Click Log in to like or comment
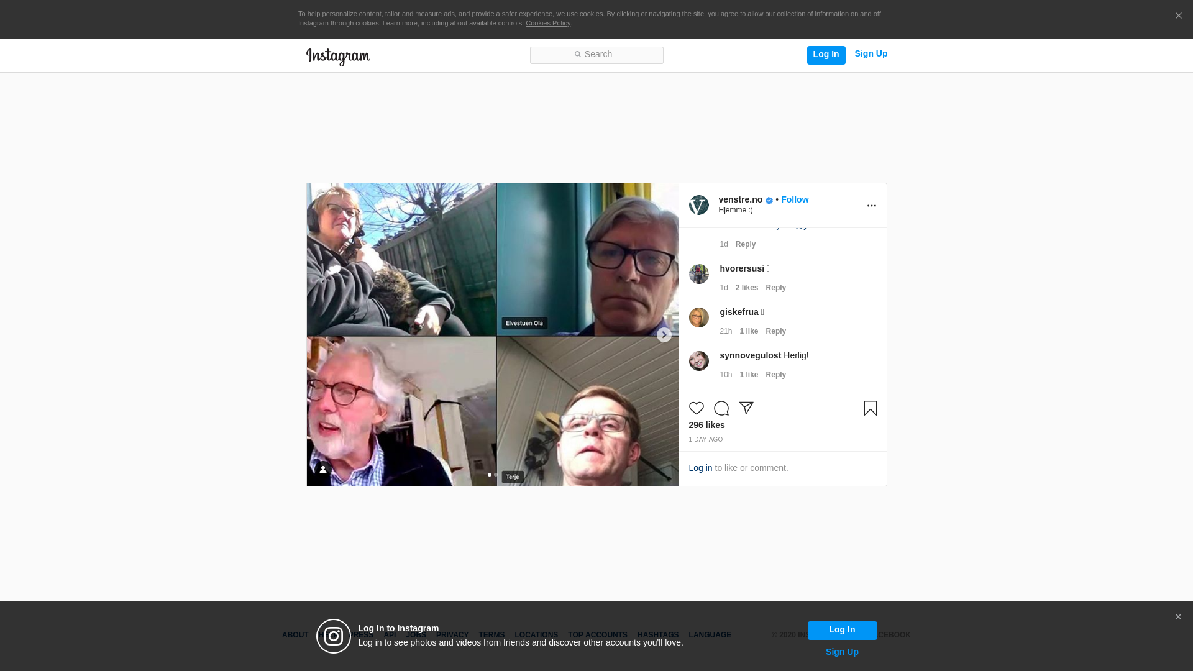The height and width of the screenshot is (671, 1193). (x=700, y=468)
